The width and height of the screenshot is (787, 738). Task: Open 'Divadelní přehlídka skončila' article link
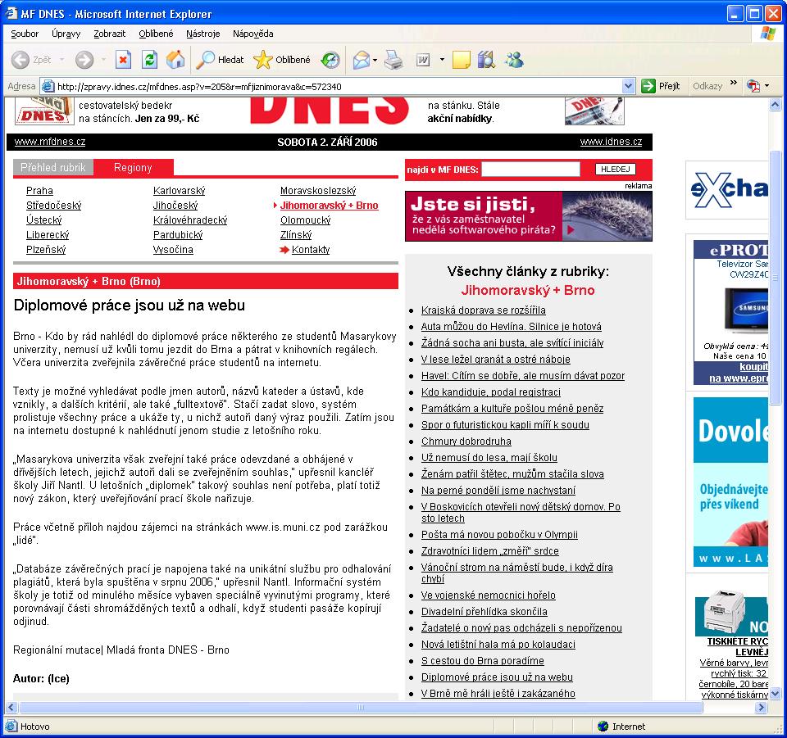coord(484,612)
